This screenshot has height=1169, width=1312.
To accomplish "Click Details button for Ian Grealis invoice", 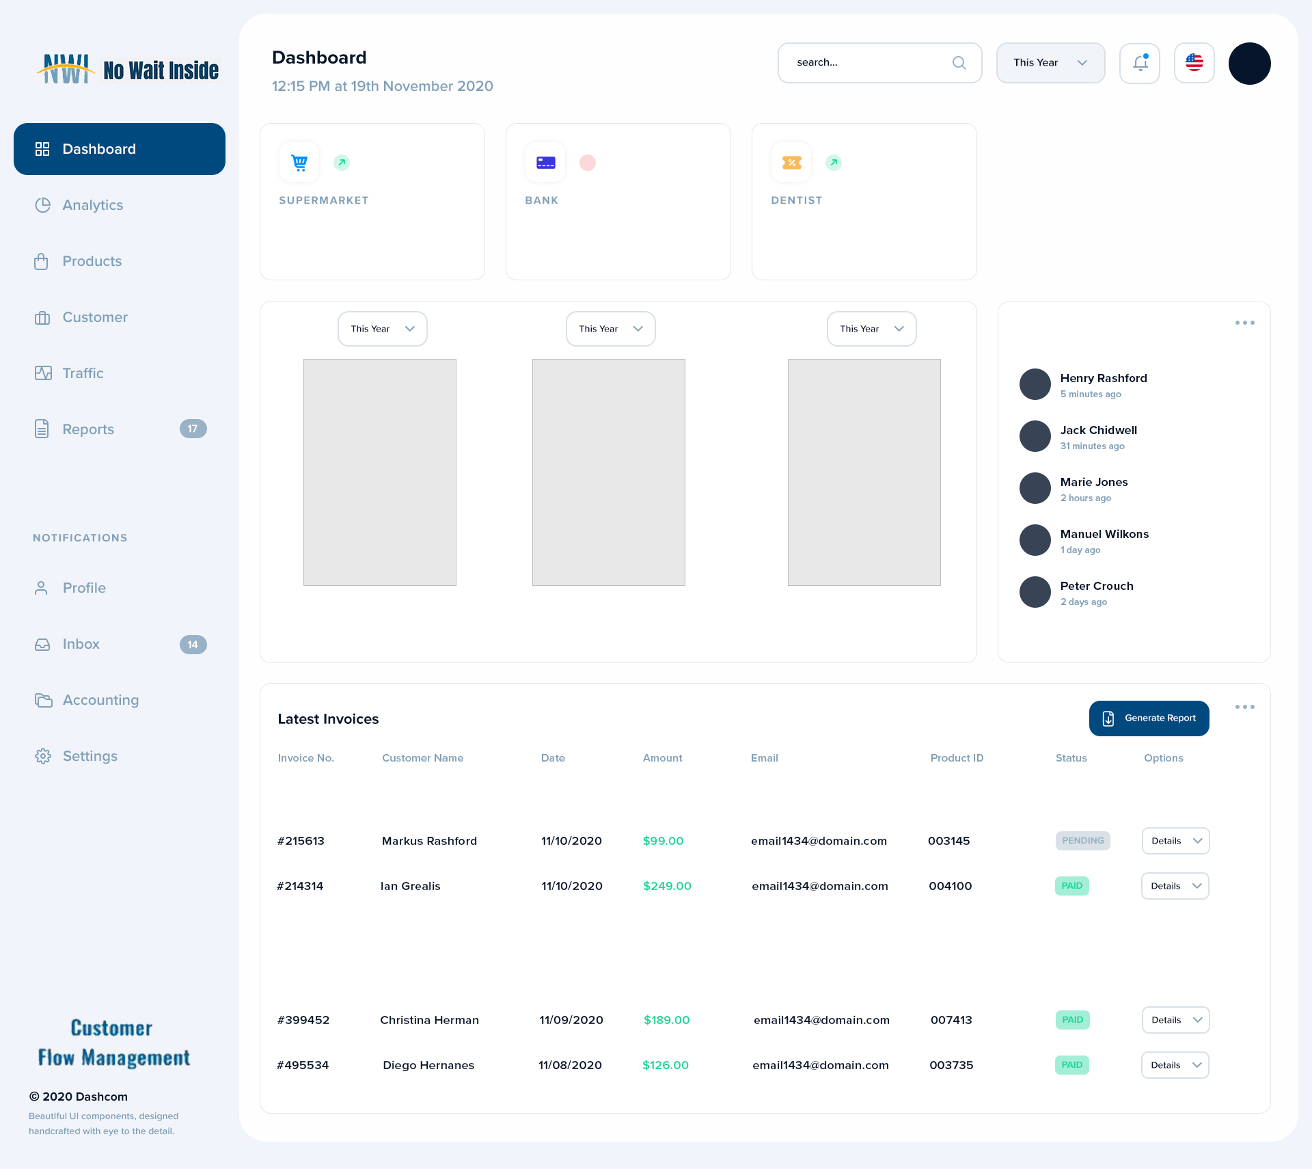I will coord(1175,886).
